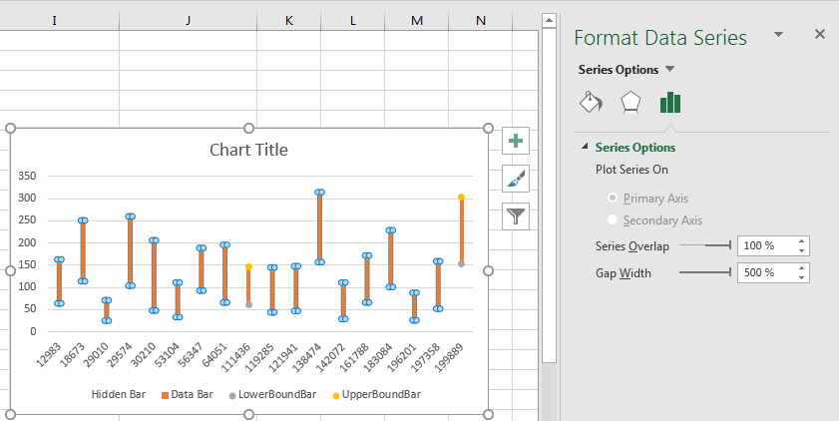
Task: Open the Fill & Line paint bucket tab
Action: click(x=592, y=102)
